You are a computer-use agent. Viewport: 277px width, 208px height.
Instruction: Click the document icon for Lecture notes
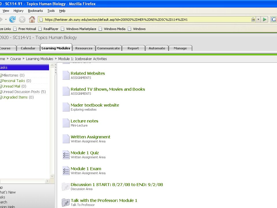[66, 123]
